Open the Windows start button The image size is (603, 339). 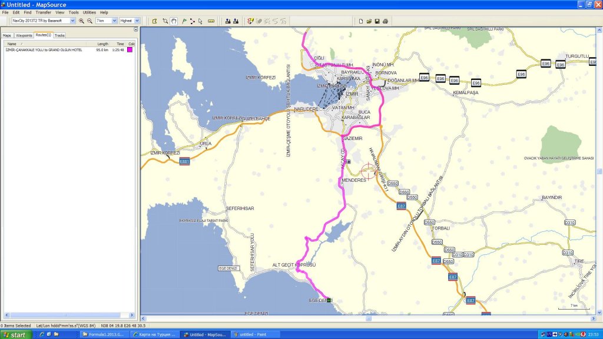(15, 335)
